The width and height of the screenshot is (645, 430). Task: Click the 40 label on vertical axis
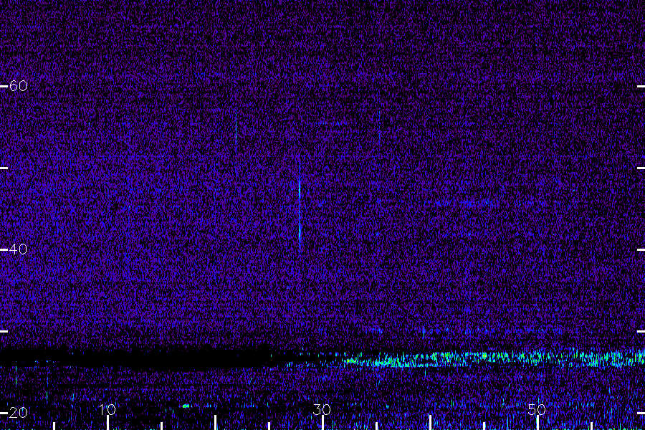pos(18,249)
